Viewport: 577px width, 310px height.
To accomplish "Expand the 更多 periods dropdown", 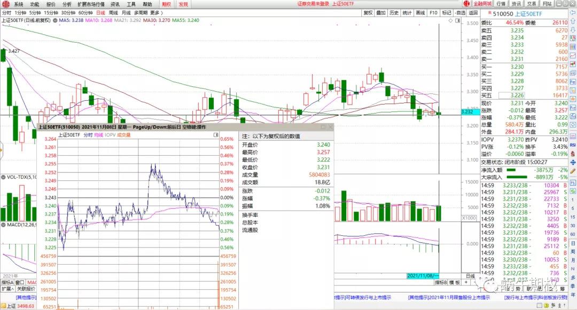I will [155, 12].
